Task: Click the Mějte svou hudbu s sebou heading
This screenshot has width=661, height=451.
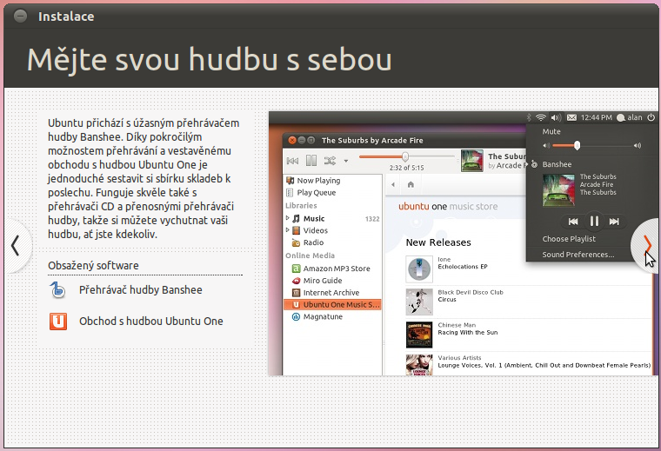Action: [210, 59]
